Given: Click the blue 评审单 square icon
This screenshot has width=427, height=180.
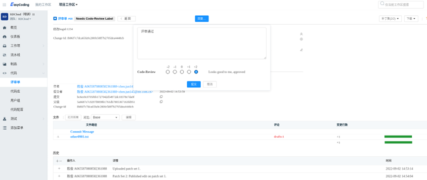Looking at the screenshot, I should point(55,19).
